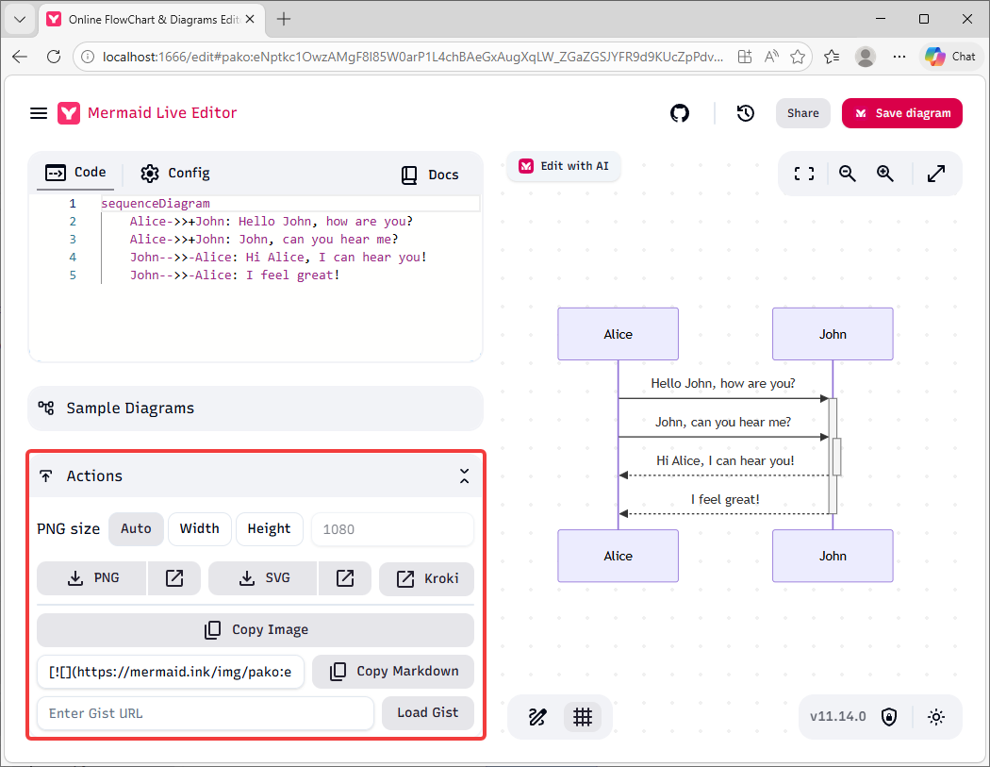
Task: Open the hamburger navigation menu
Action: (x=39, y=113)
